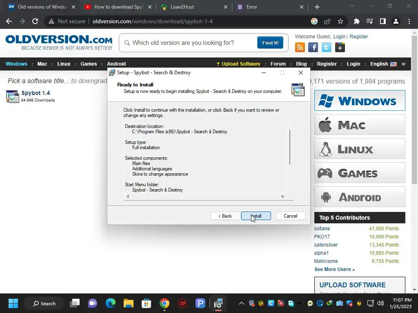418x313 pixels.
Task: Switch to the Loan2Host tab
Action: [194, 7]
